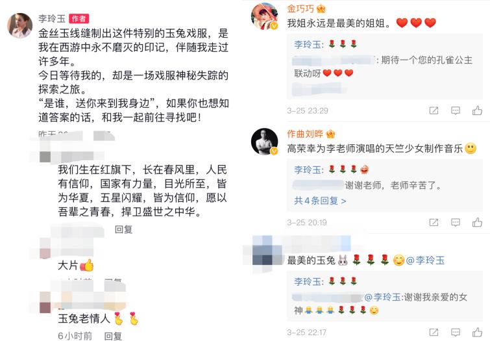
Task: Open the reply icon on the 最美的玉兔 comment
Action: (x=456, y=333)
